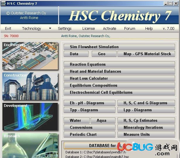Open the Technology menu
Viewport: 180px width, 158px height.
pyautogui.click(x=32, y=28)
